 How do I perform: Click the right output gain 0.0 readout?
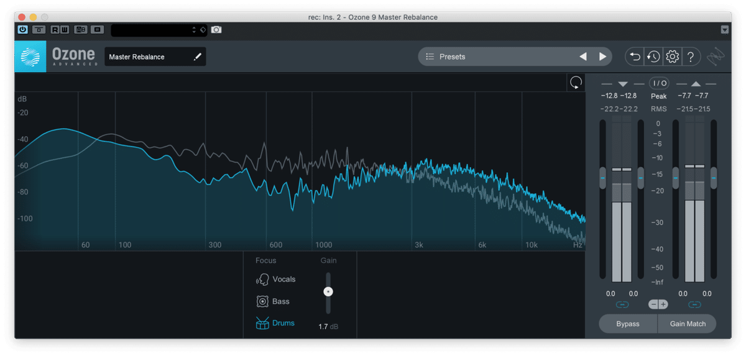coord(707,294)
